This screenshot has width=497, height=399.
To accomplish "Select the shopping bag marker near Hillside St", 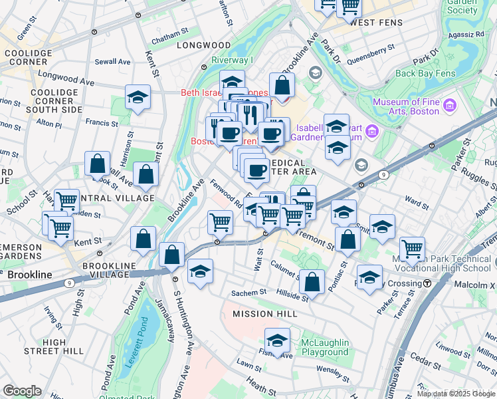I will click(x=312, y=282).
